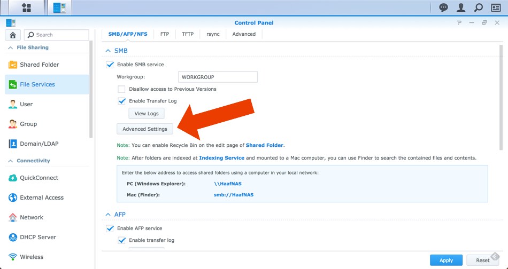Switch to the FTP tab
This screenshot has height=269, width=508.
click(164, 34)
